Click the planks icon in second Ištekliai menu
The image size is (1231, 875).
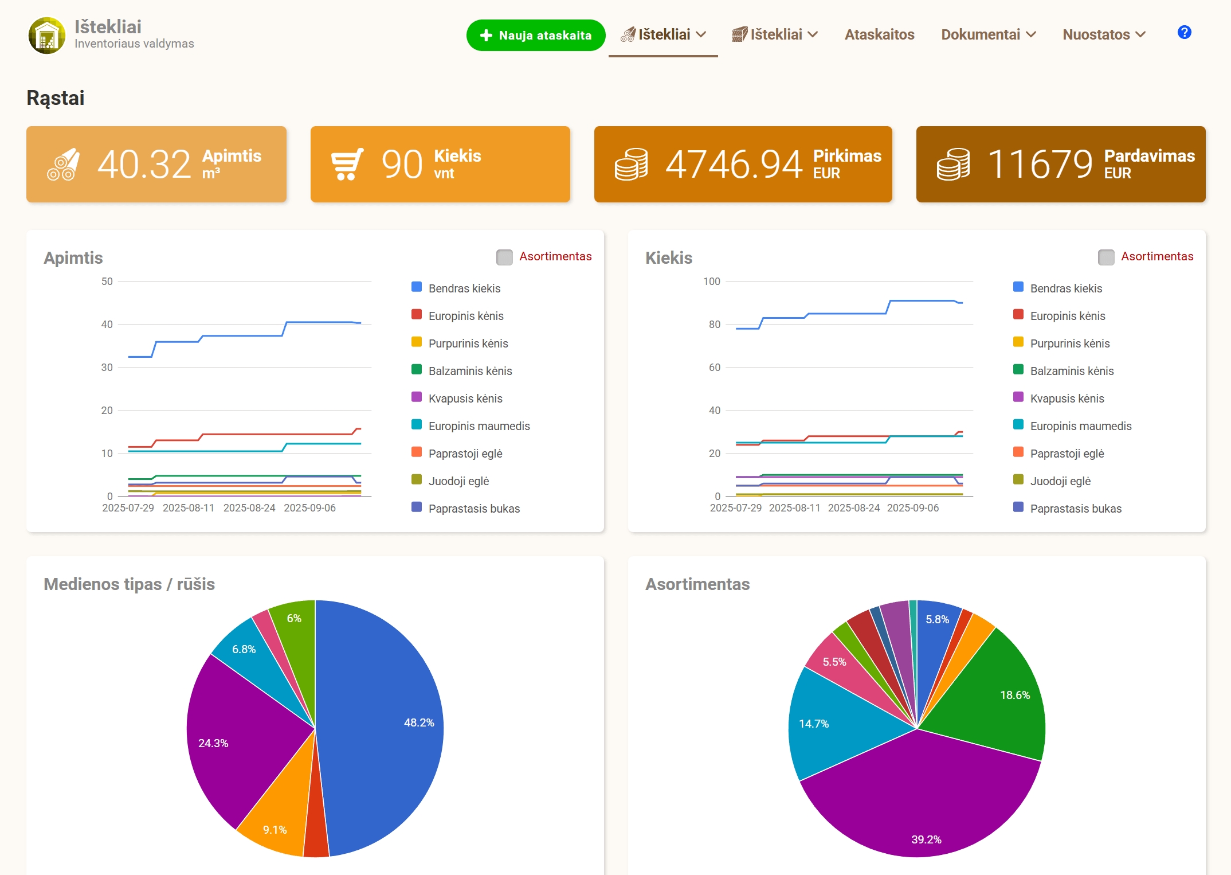(740, 34)
